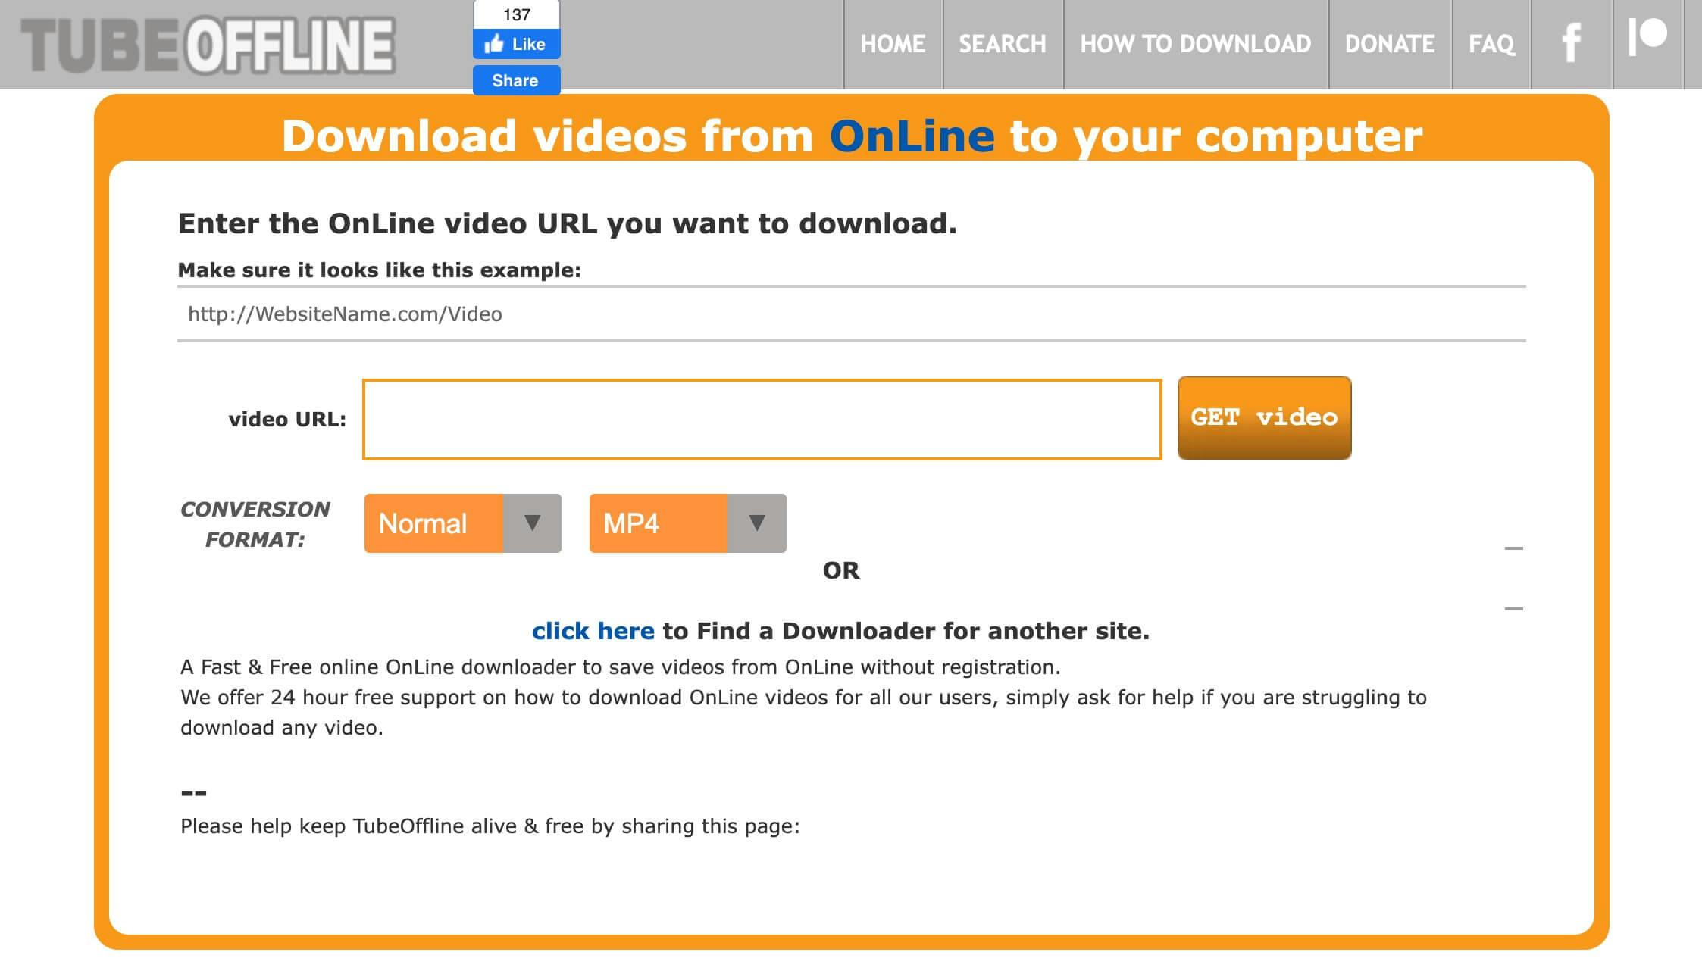The width and height of the screenshot is (1702, 974).
Task: Click the Facebook icon in header
Action: 1572,43
